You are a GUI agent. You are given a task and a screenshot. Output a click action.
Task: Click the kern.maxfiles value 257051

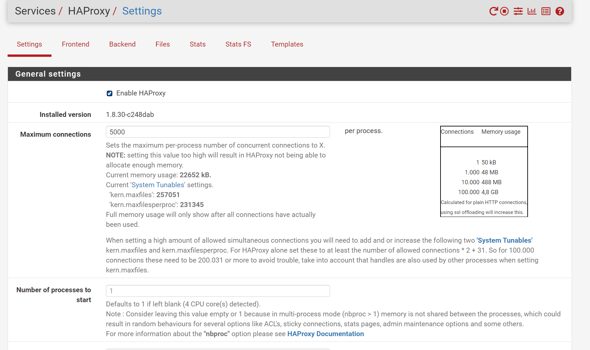(168, 195)
